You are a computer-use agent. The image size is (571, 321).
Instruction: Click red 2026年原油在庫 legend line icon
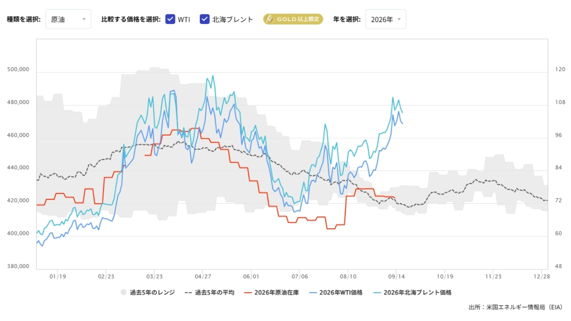(248, 292)
